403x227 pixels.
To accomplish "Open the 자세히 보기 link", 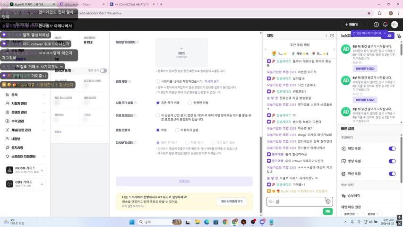I will tap(212, 81).
